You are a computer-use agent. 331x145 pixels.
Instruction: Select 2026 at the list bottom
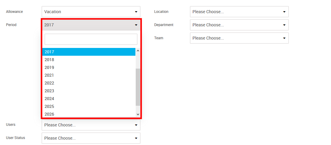(89, 114)
